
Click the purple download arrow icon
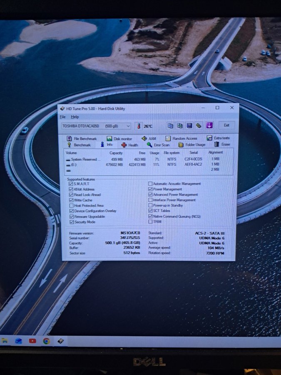click(x=209, y=125)
